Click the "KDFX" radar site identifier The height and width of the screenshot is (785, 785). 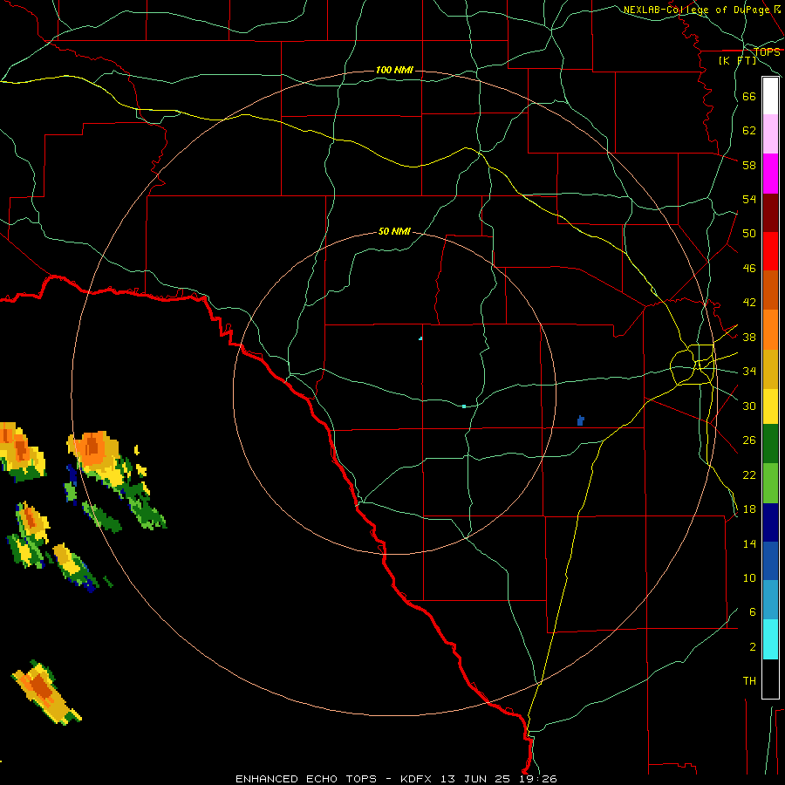418,779
